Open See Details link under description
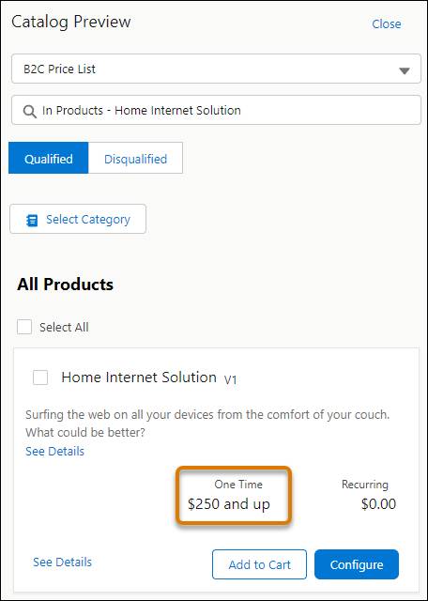The image size is (428, 601). click(54, 451)
